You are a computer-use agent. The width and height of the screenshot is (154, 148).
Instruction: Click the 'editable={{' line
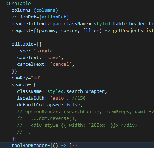click(27, 44)
